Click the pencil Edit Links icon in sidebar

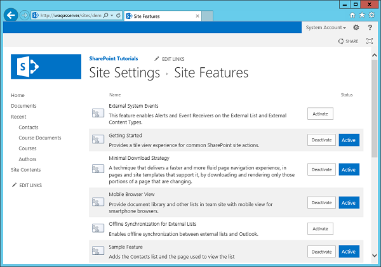click(x=15, y=185)
